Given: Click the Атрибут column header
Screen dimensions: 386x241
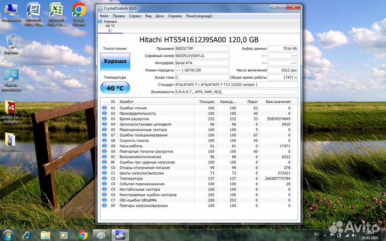Looking at the screenshot, I should 156,102.
